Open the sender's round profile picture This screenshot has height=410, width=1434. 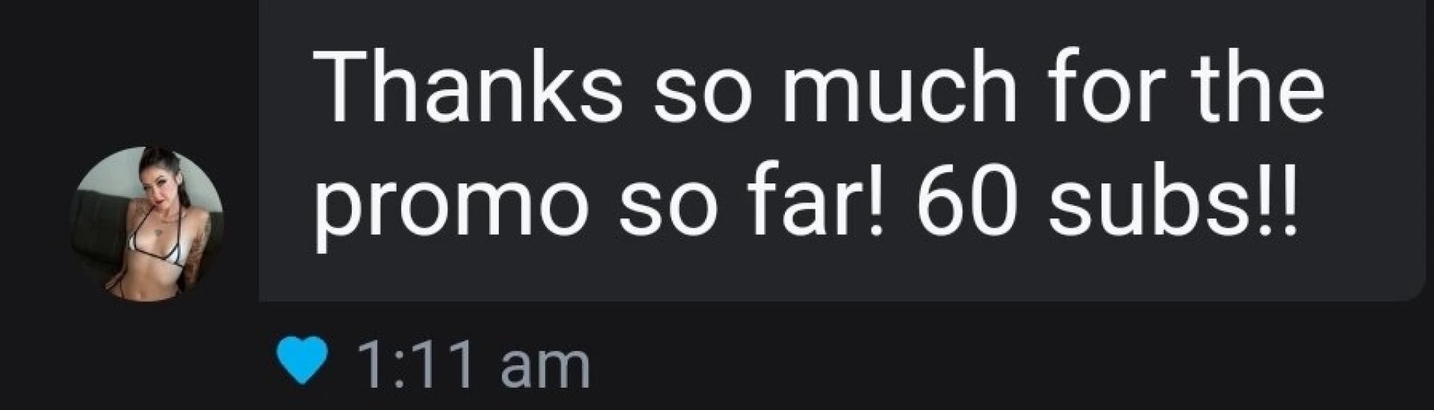coord(147,224)
